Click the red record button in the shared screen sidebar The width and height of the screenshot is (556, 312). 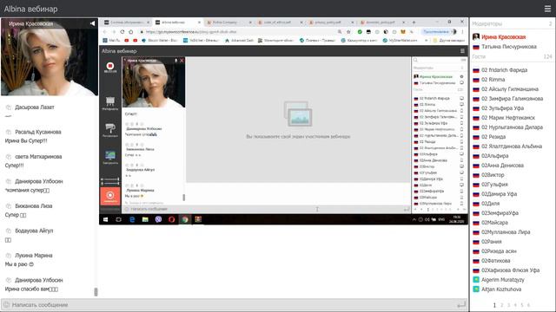[x=110, y=67]
